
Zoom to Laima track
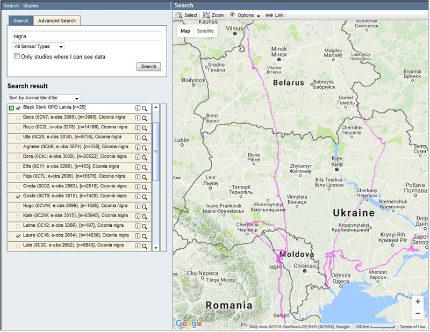click(x=145, y=226)
